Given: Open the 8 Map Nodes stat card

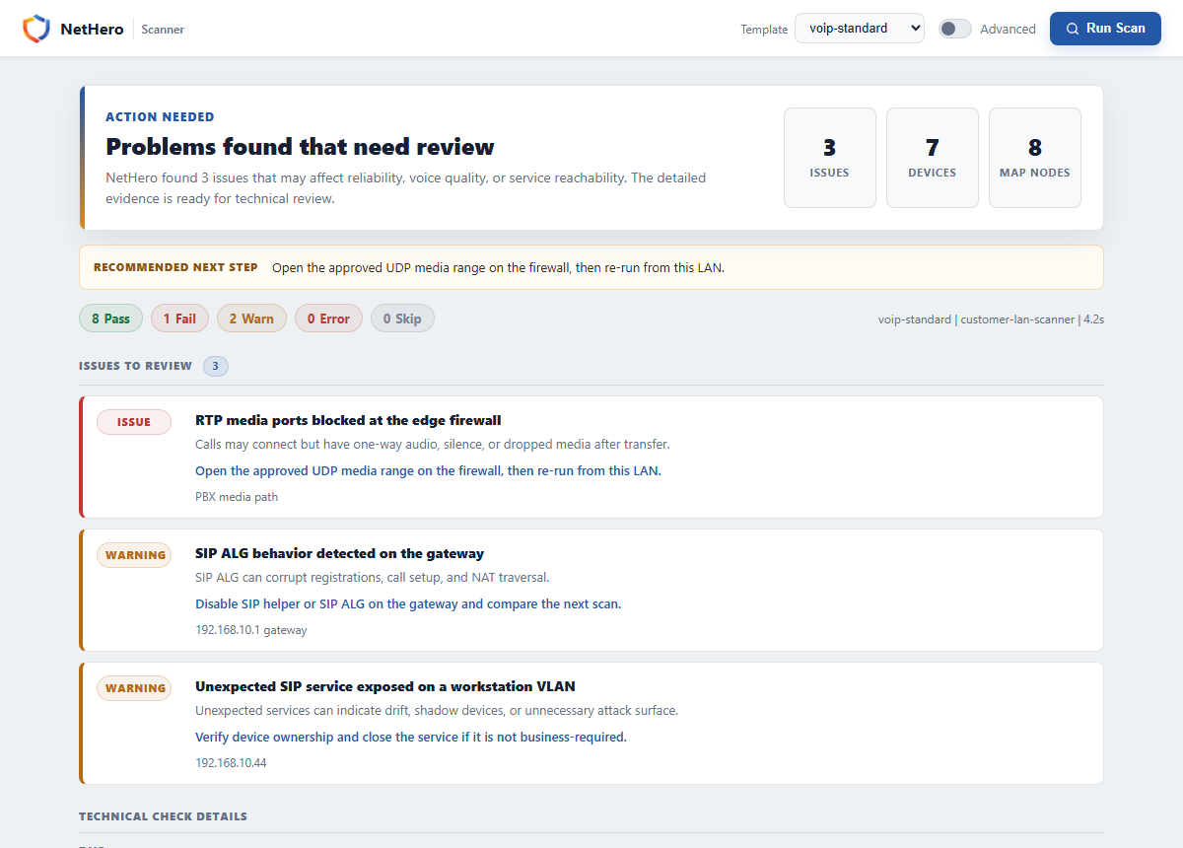Looking at the screenshot, I should pyautogui.click(x=1035, y=158).
